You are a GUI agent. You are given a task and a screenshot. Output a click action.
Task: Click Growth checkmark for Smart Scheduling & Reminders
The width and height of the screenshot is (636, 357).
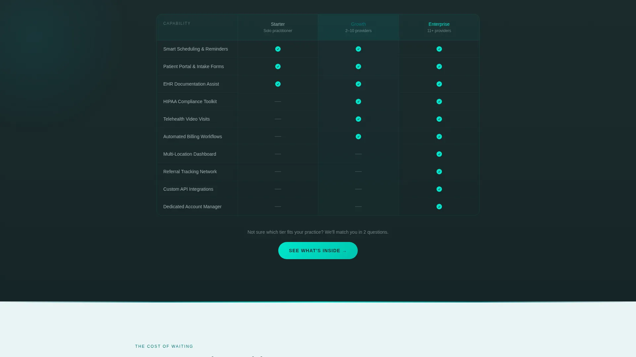[x=358, y=49]
